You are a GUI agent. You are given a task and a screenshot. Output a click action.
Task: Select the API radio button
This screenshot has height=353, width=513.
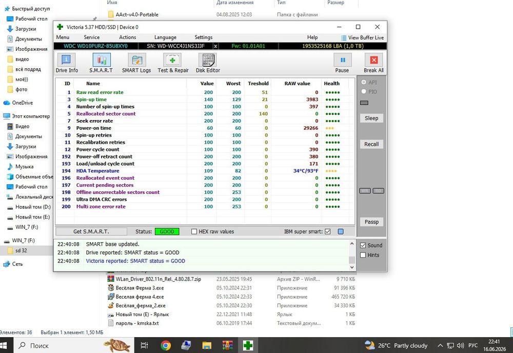364,82
